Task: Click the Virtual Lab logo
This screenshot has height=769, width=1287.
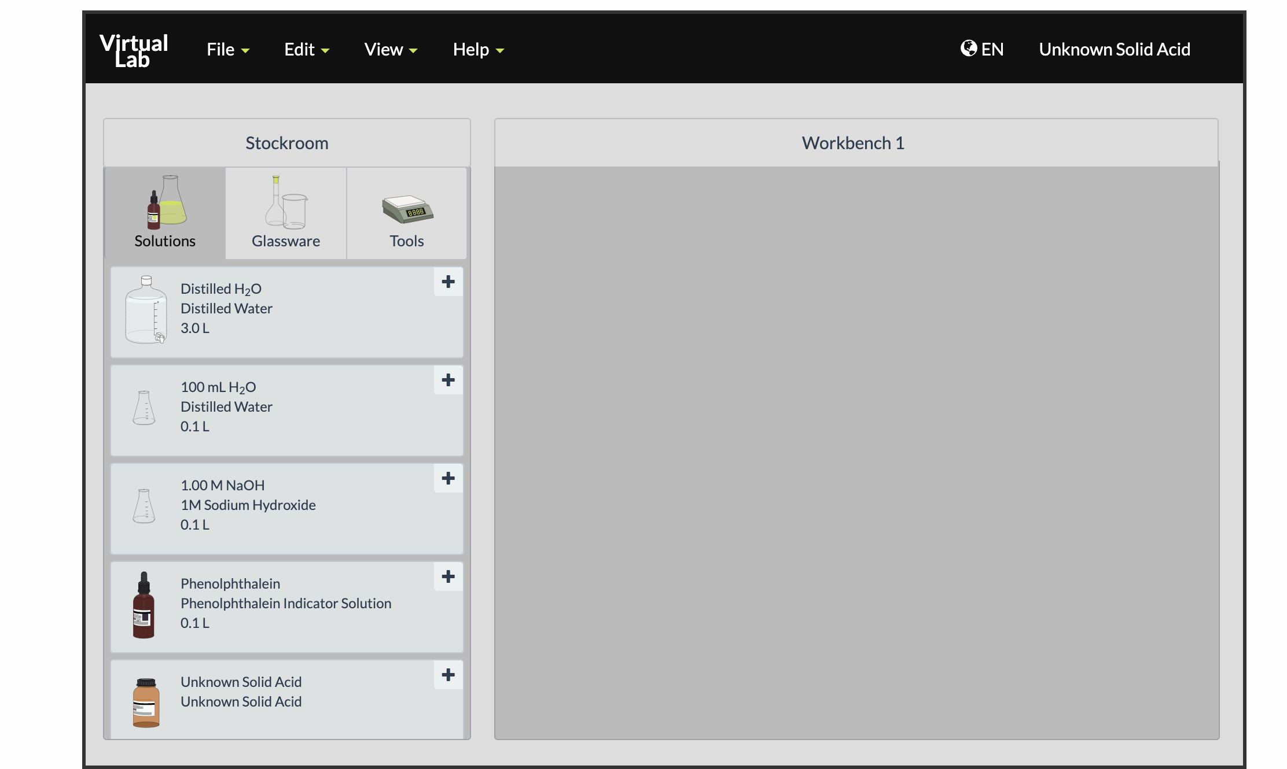Action: [134, 50]
